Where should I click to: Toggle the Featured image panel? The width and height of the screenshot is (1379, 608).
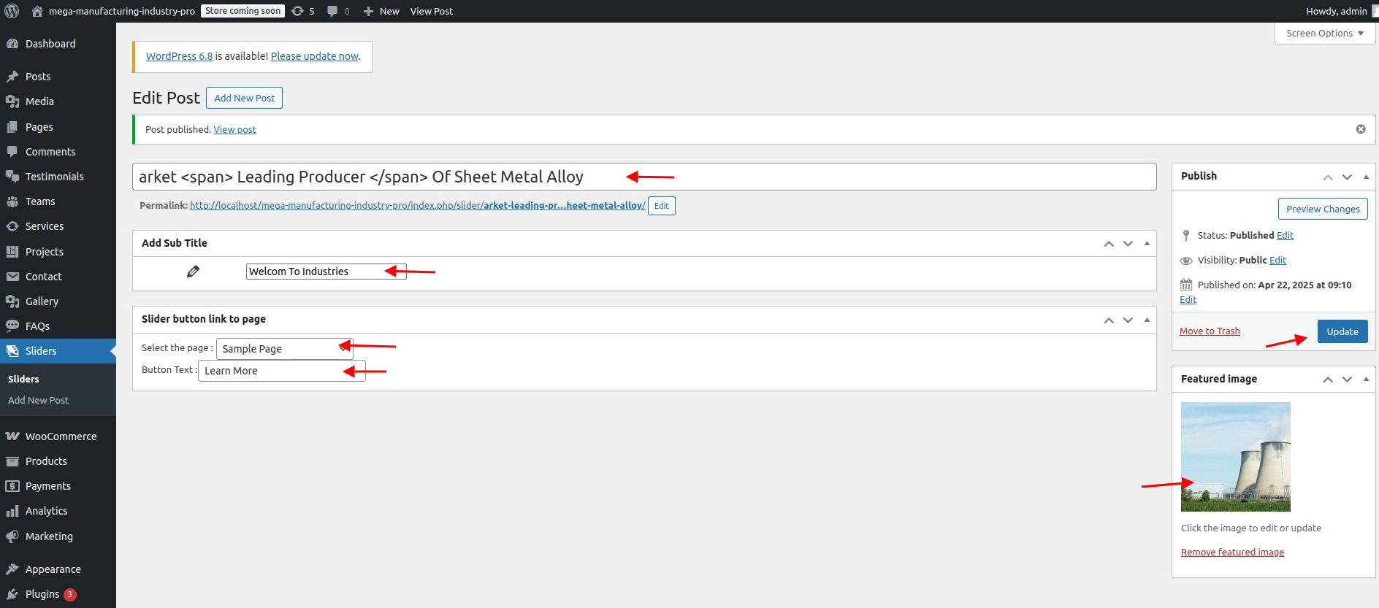tap(1365, 380)
